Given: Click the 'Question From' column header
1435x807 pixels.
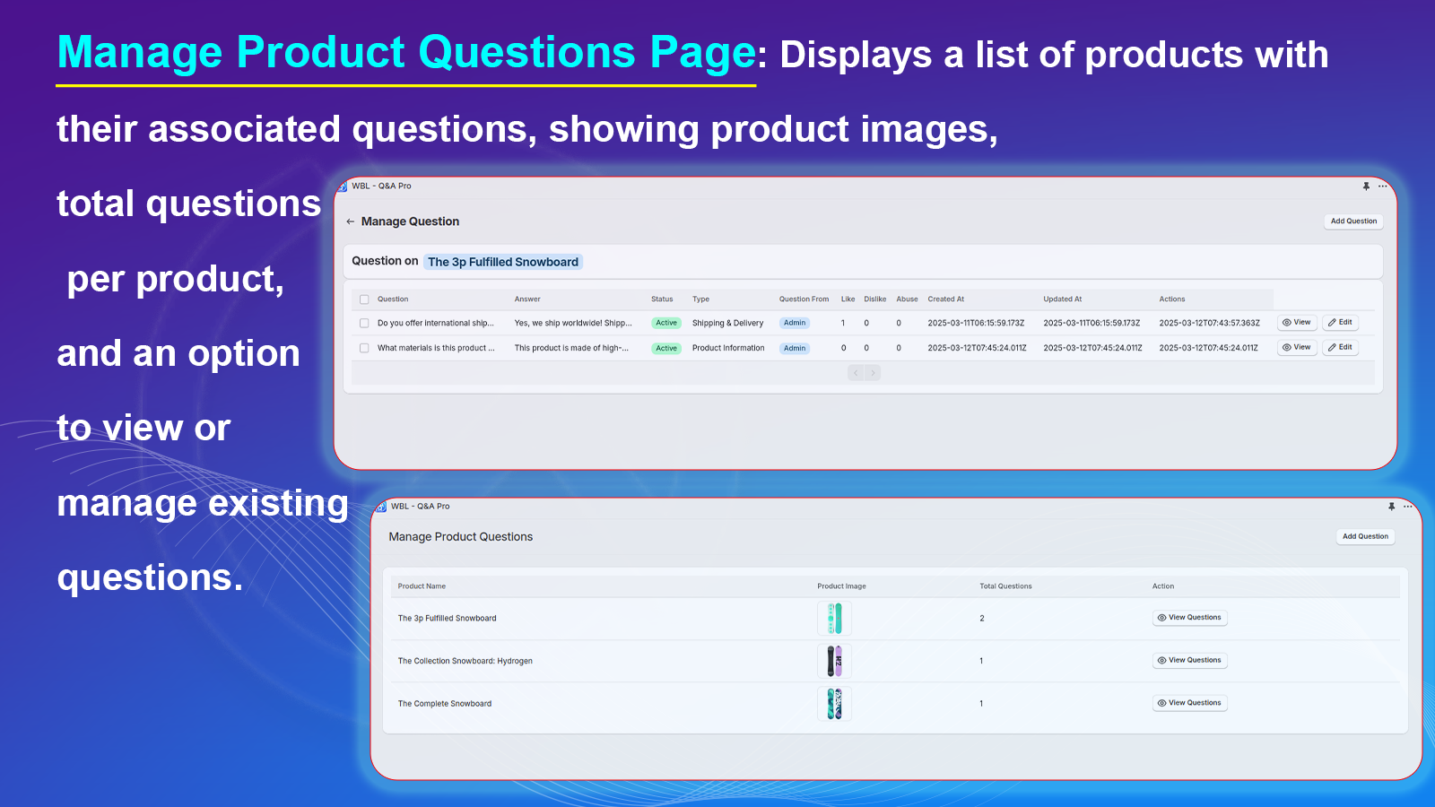Looking at the screenshot, I should pos(804,299).
